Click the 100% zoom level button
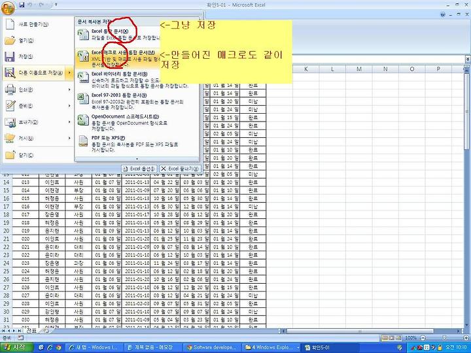The image size is (471, 353). 411,338
